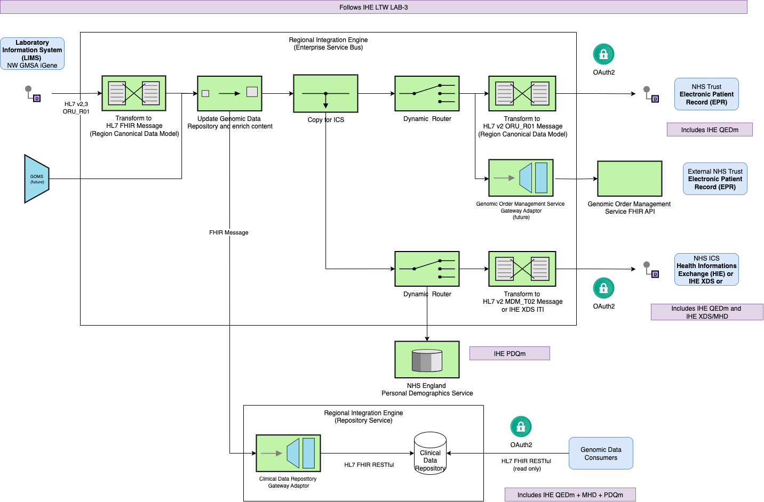Select the IHE PDQm purple label

coord(510,353)
